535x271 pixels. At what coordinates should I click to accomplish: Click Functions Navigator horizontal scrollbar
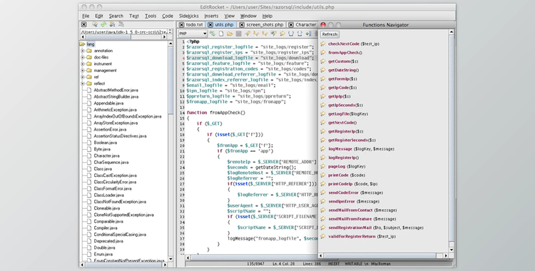(x=379, y=255)
